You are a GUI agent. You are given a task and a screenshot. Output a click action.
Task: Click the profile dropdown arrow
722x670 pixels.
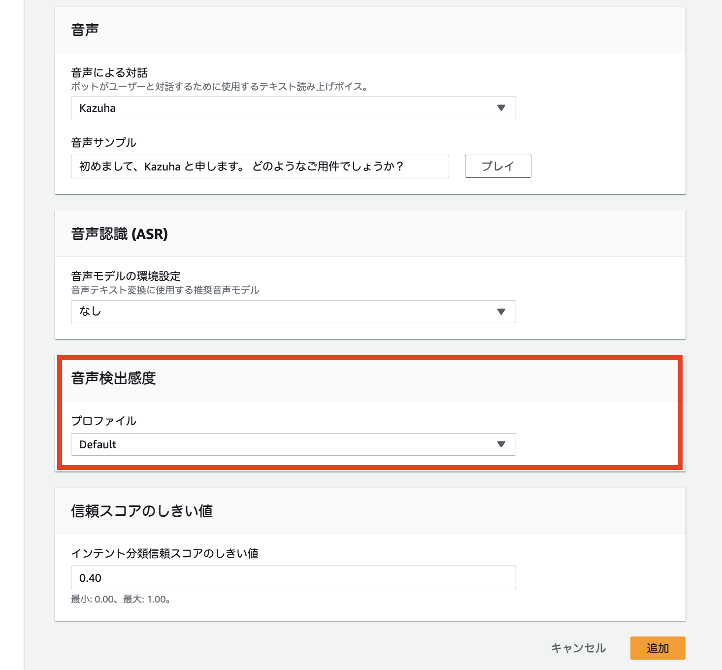[x=501, y=444]
